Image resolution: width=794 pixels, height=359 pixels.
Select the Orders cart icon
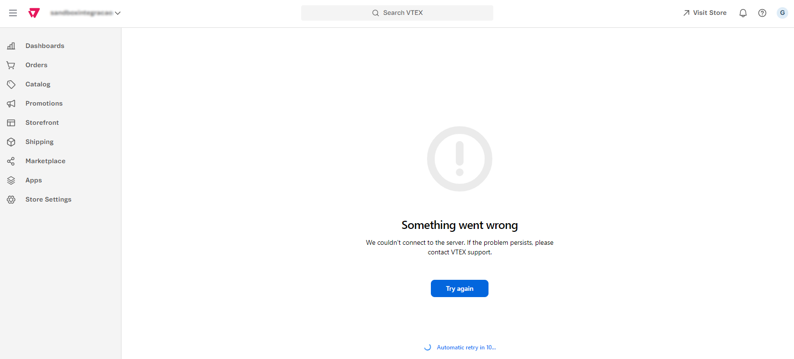(11, 65)
